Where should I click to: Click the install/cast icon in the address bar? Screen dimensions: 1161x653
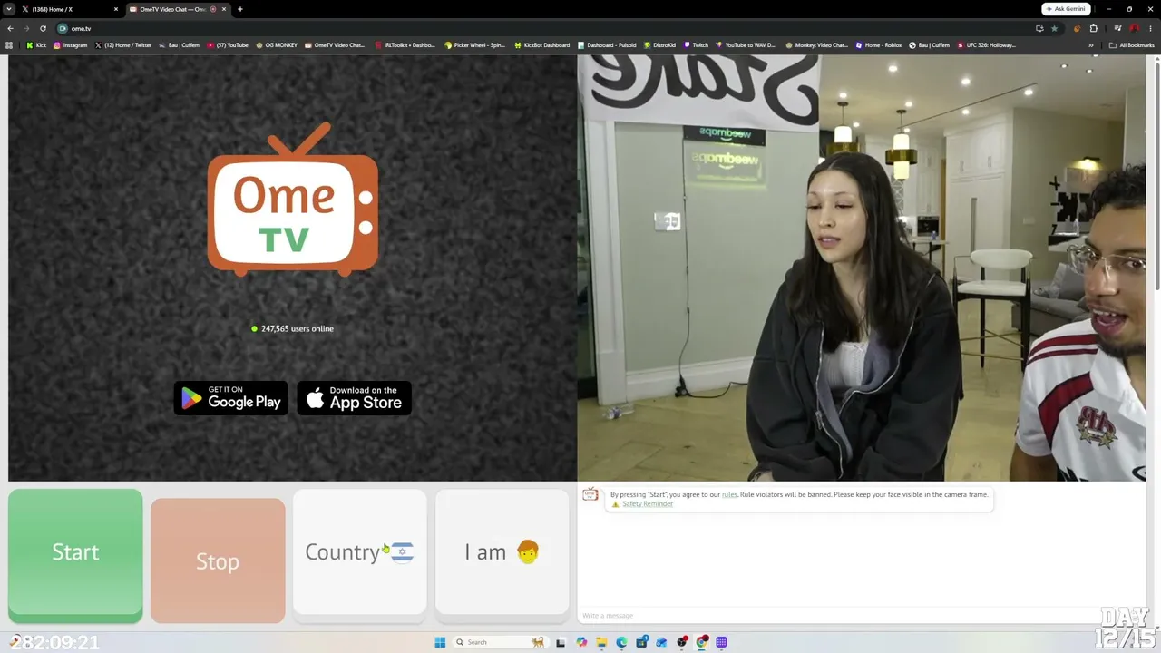[1039, 28]
